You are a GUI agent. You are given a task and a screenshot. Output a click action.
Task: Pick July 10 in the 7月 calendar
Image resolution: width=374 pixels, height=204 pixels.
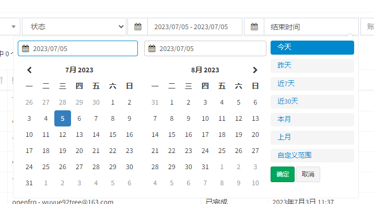[x=29, y=135]
